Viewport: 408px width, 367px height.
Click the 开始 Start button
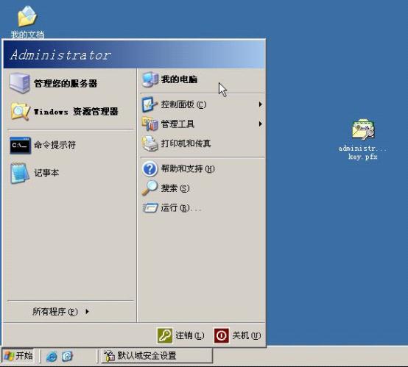[x=18, y=356]
